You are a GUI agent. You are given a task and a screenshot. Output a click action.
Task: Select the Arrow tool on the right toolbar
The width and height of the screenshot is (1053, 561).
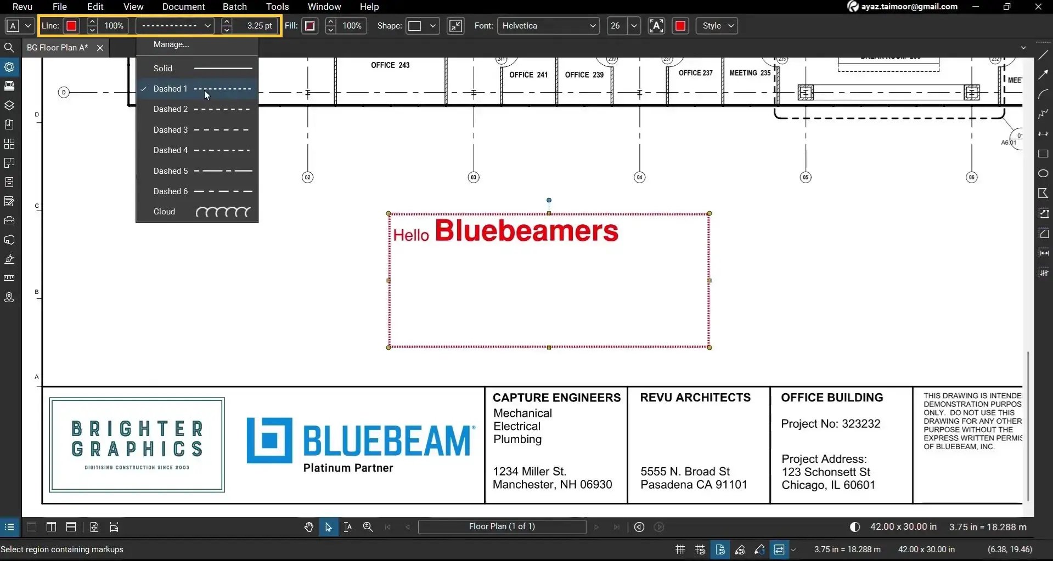[1044, 74]
